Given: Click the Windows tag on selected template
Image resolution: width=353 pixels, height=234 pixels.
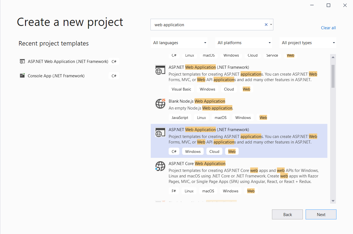Looking at the screenshot, I should click(193, 151).
